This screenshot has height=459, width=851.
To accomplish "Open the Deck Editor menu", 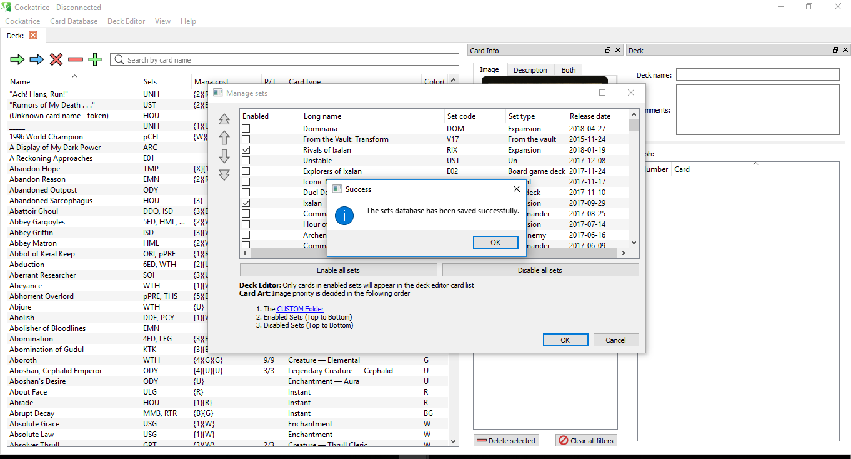I will [126, 21].
